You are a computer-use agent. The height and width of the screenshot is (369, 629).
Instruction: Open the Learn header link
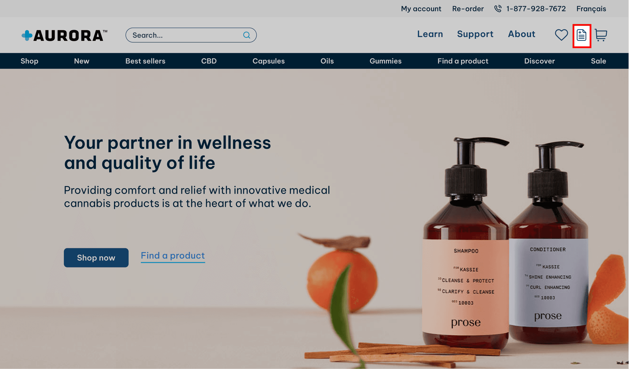[430, 34]
